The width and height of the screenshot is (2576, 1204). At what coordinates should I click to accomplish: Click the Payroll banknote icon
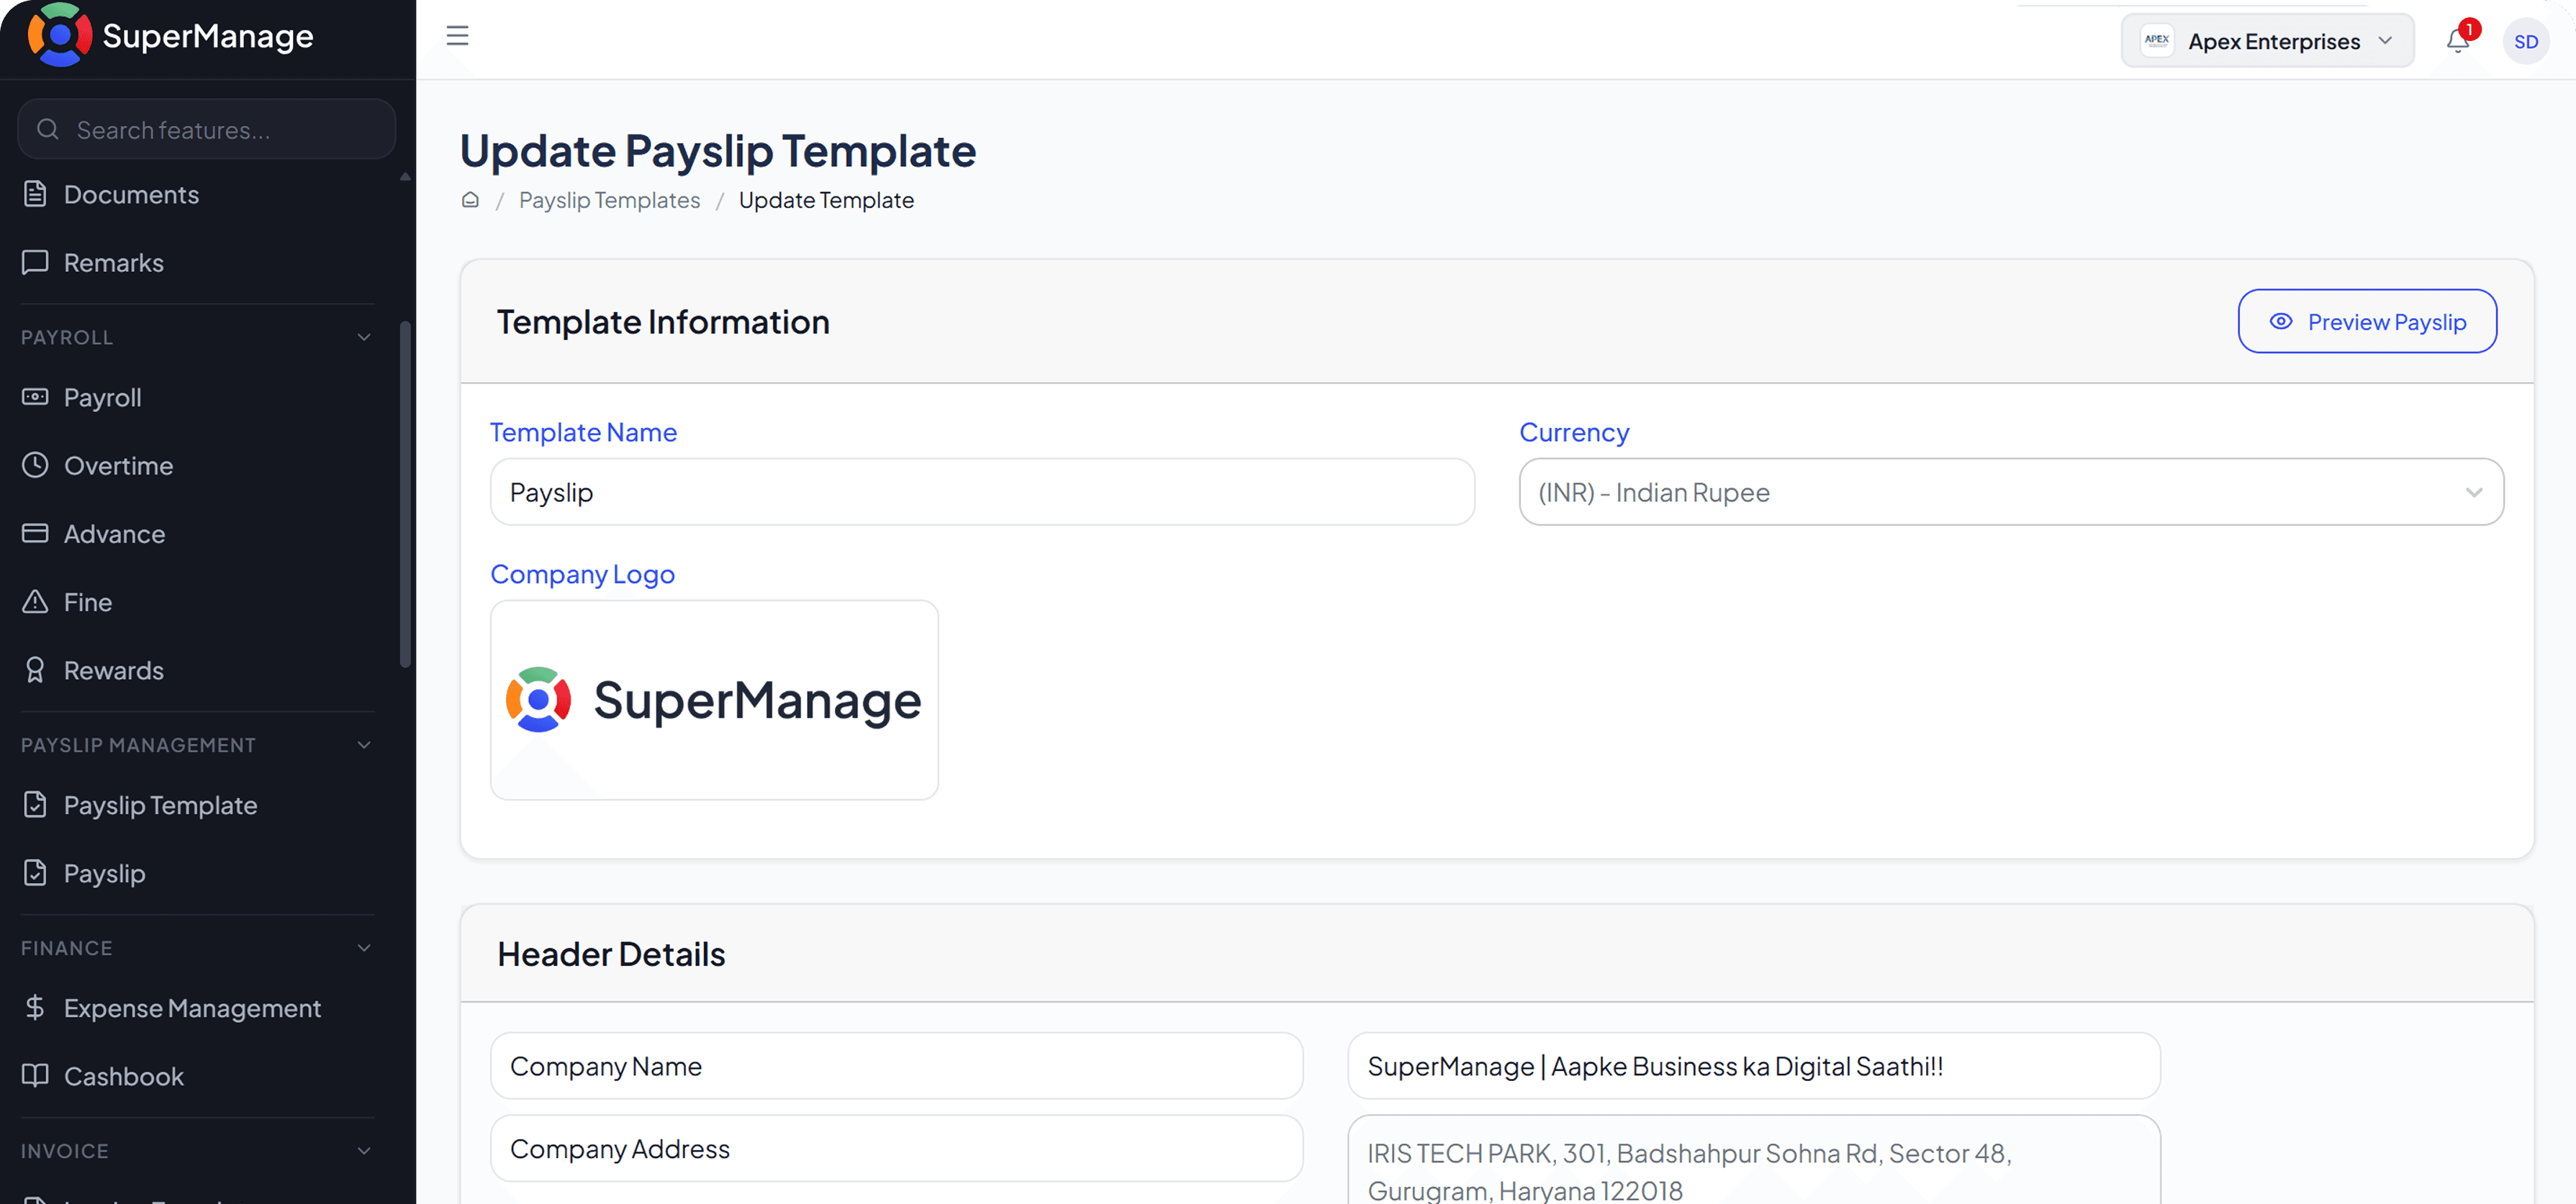[x=35, y=397]
